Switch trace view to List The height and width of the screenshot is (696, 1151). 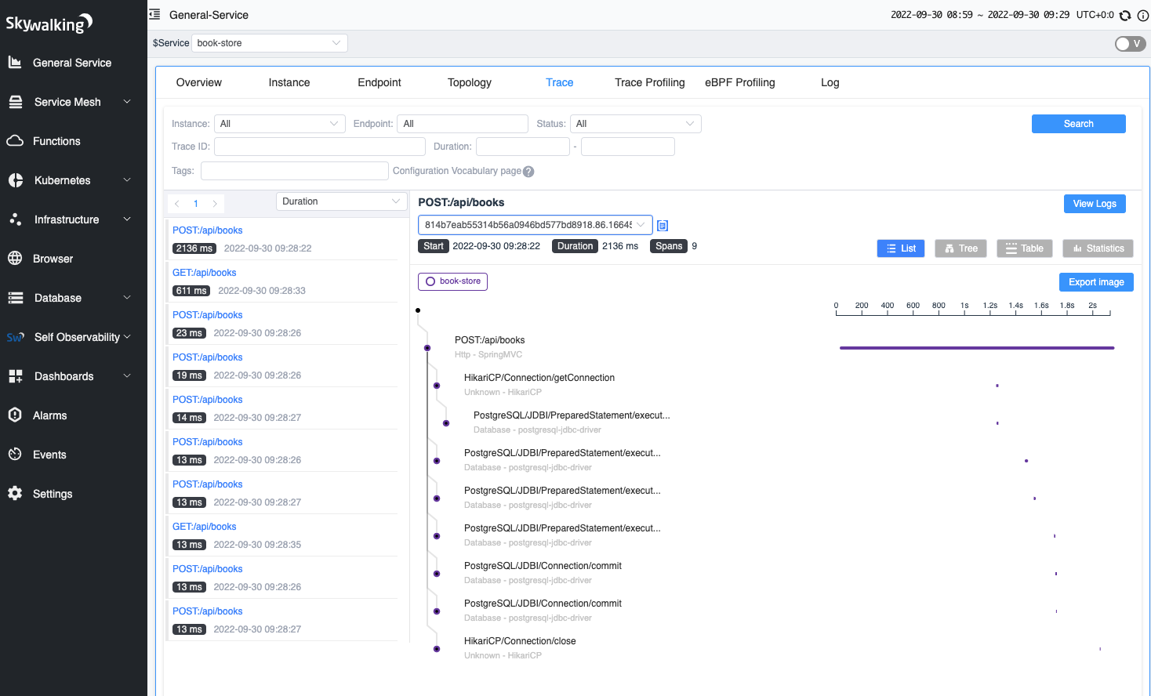click(x=901, y=248)
